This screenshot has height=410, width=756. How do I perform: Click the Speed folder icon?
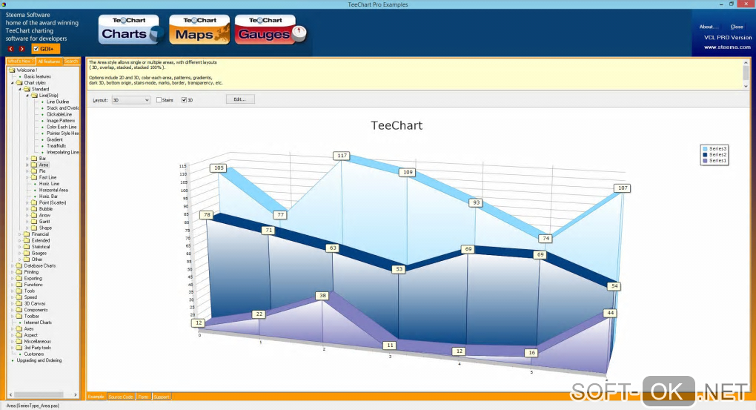click(19, 297)
